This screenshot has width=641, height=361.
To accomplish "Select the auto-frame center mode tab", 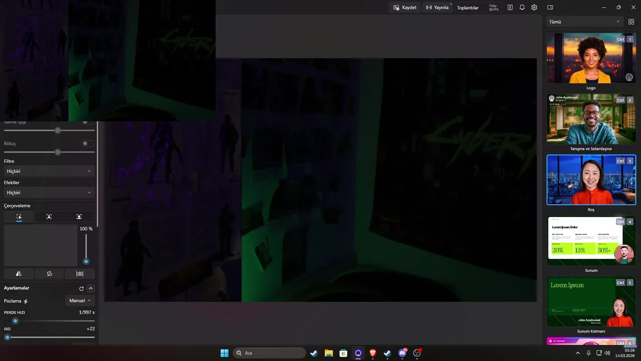I will pyautogui.click(x=49, y=217).
